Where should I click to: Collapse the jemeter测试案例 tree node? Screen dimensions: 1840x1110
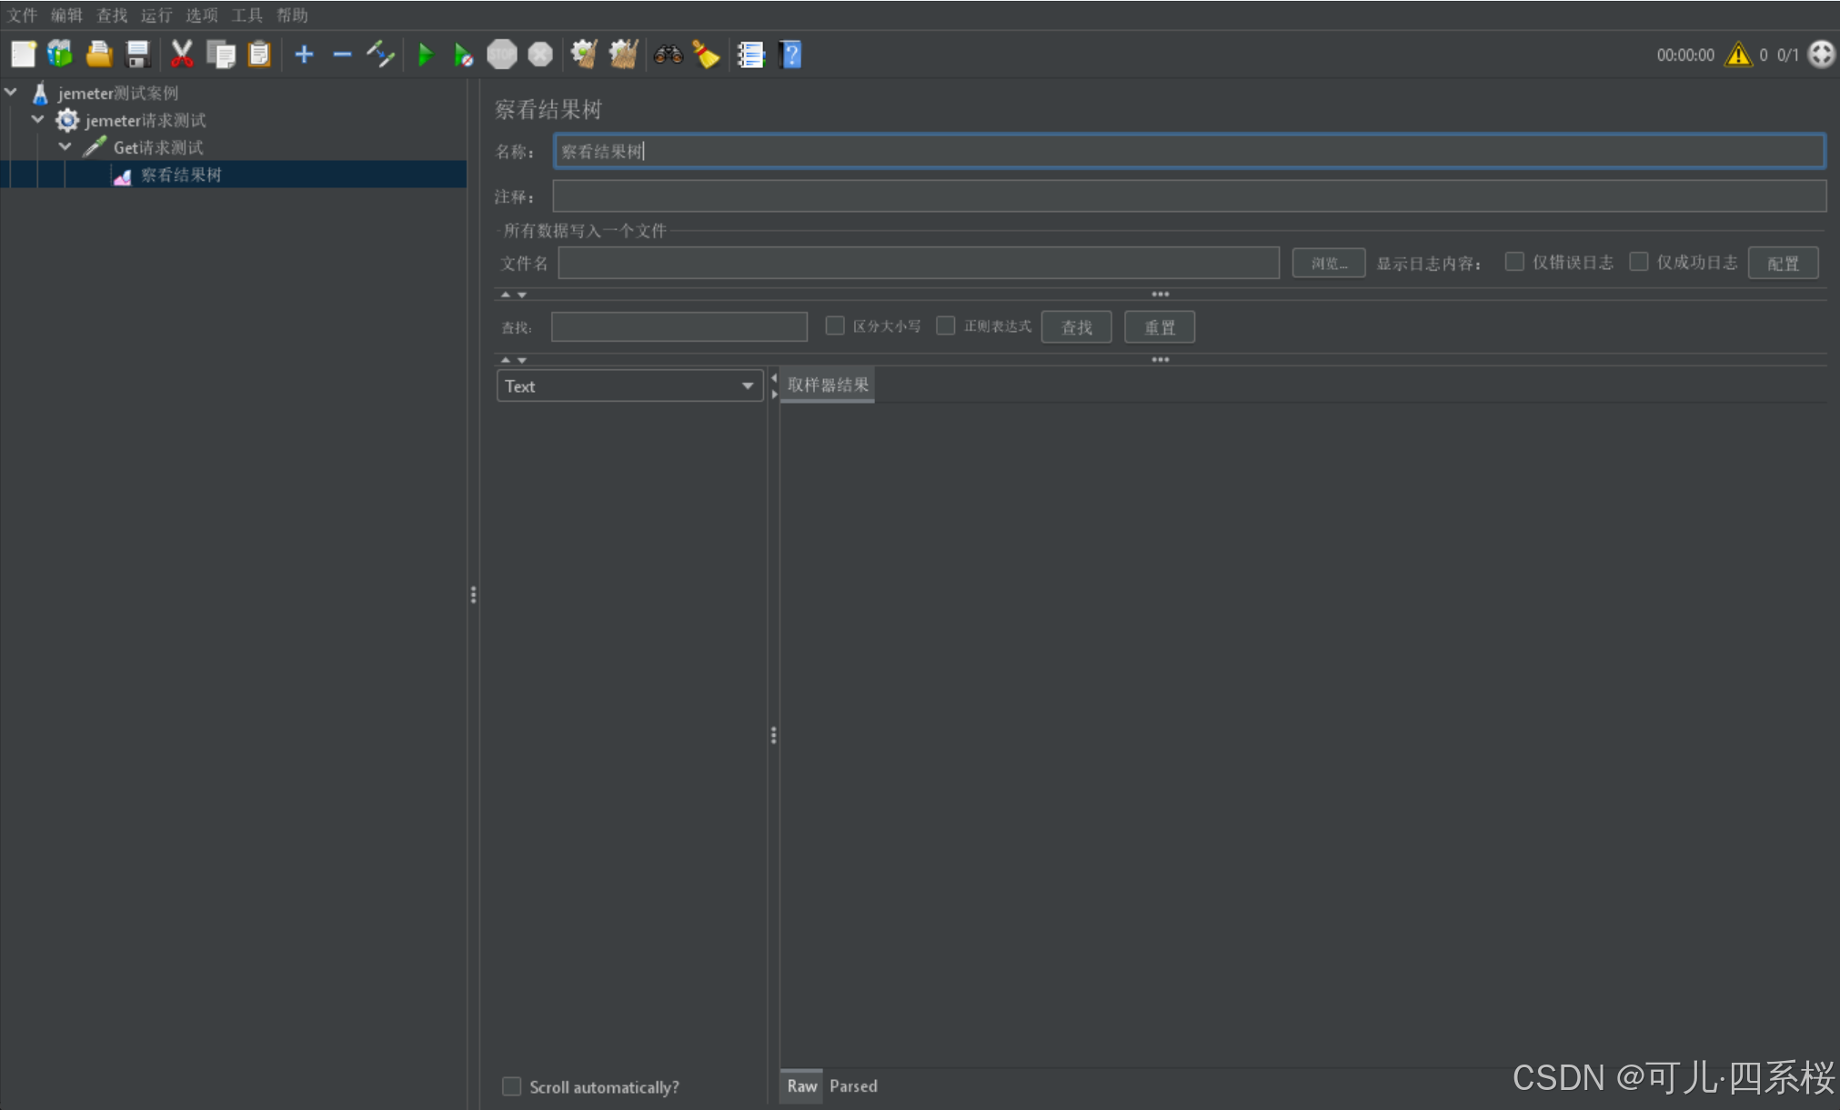[x=12, y=92]
